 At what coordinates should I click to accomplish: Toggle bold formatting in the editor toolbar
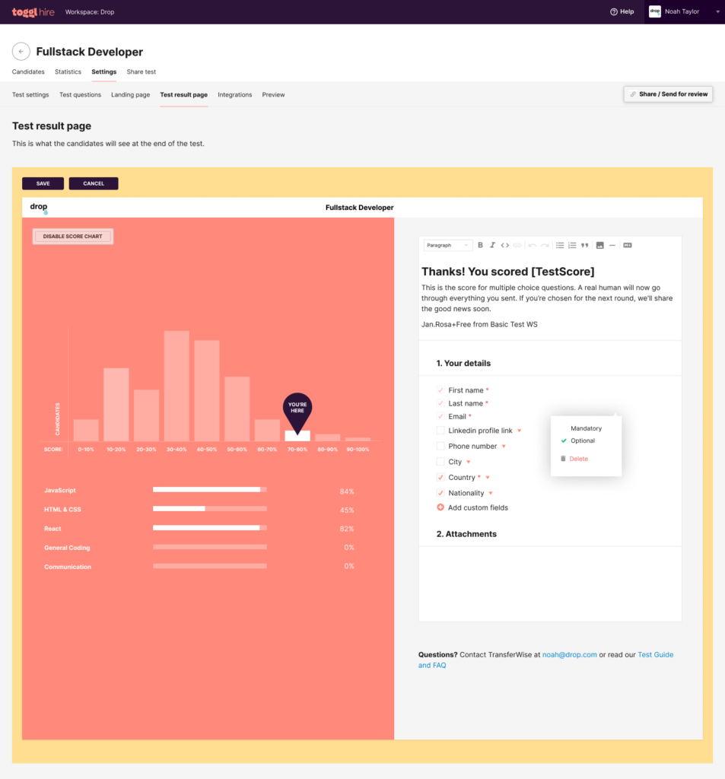point(480,245)
